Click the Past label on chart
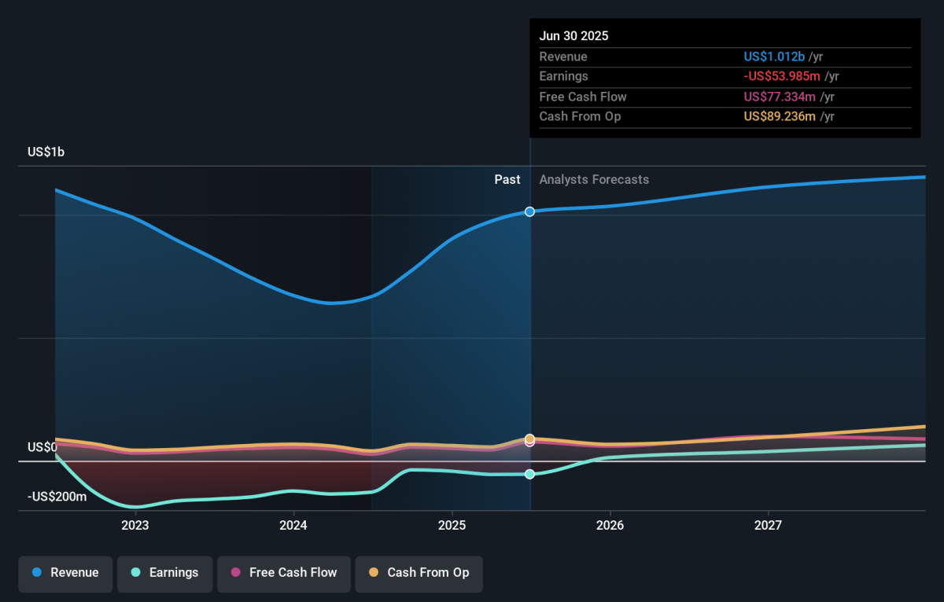This screenshot has height=602, width=944. [x=507, y=179]
